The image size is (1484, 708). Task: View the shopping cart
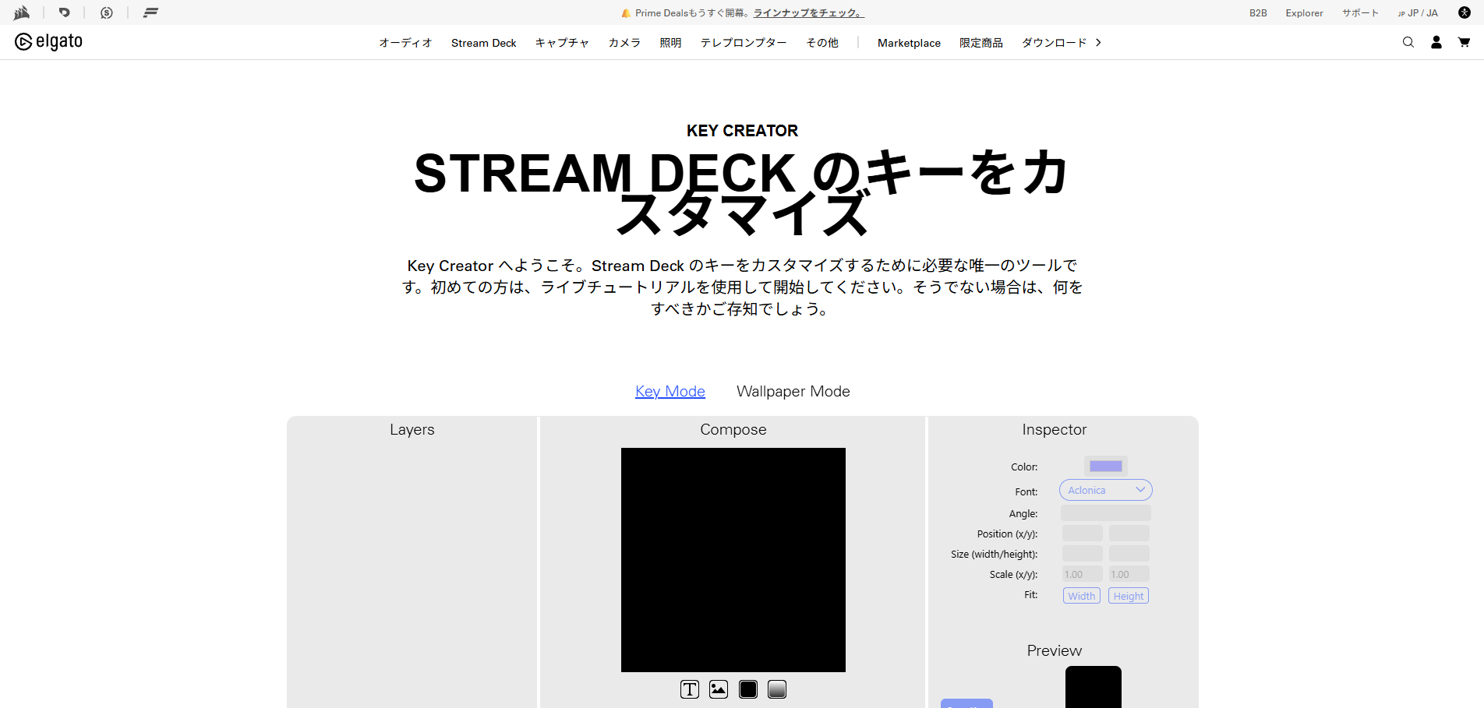(1464, 42)
